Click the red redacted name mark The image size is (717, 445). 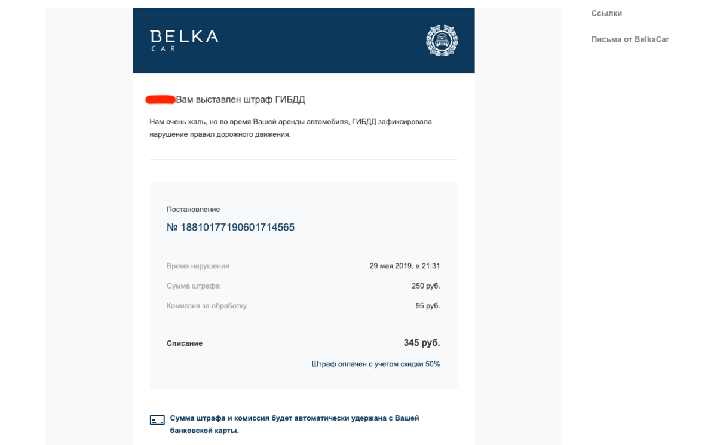point(160,99)
